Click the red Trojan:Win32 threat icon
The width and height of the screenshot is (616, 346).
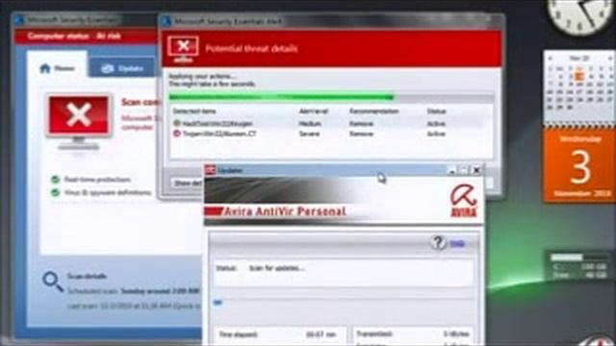[177, 134]
